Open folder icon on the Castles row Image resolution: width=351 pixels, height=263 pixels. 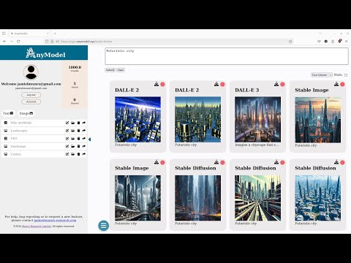tap(73, 154)
